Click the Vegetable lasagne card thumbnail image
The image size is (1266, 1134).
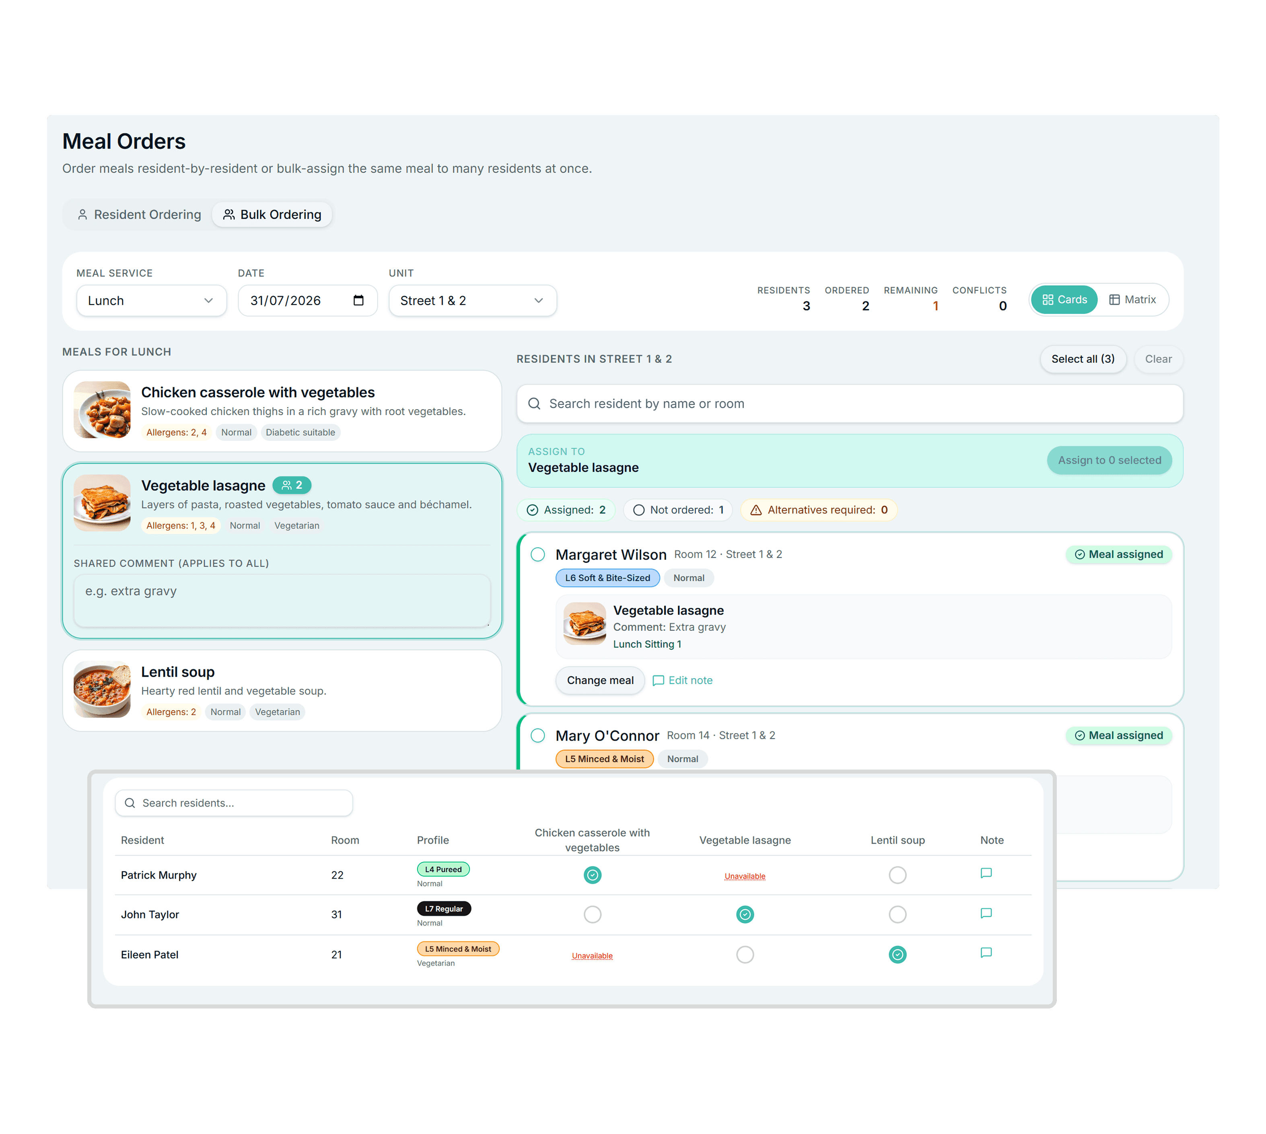pyautogui.click(x=102, y=503)
